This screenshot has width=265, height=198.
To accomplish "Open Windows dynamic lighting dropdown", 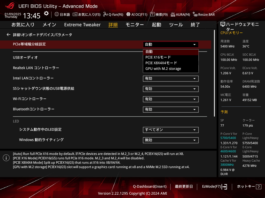I will coord(171,140).
